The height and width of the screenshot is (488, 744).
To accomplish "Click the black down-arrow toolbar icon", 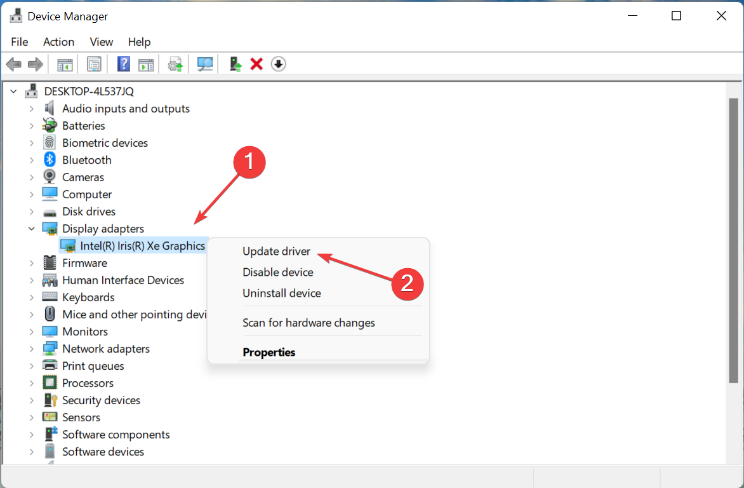I will (278, 64).
